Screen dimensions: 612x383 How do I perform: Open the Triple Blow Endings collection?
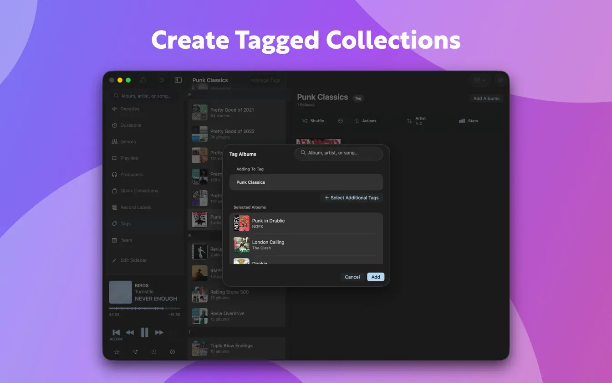[236, 348]
